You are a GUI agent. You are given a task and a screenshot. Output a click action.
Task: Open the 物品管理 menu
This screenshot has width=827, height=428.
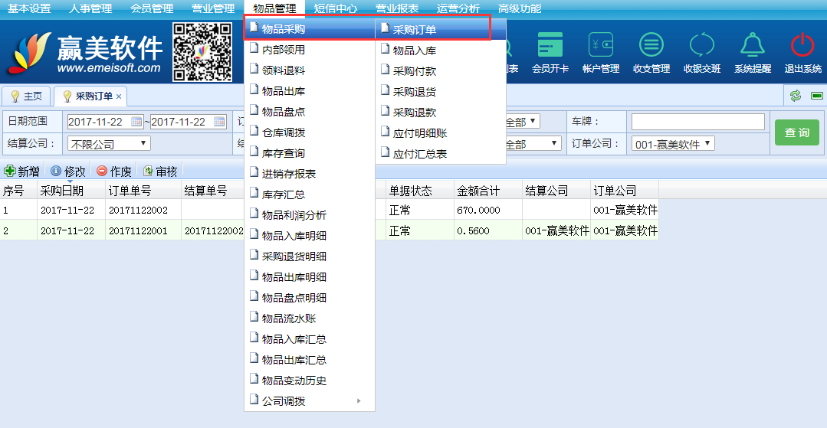coord(274,8)
